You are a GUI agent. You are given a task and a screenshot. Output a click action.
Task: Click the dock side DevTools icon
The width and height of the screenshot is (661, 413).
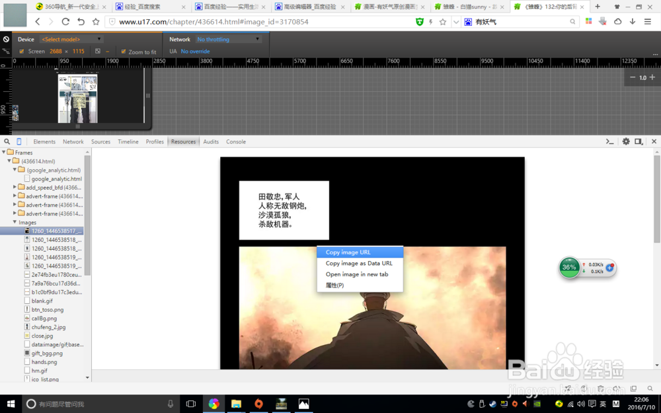(x=639, y=141)
